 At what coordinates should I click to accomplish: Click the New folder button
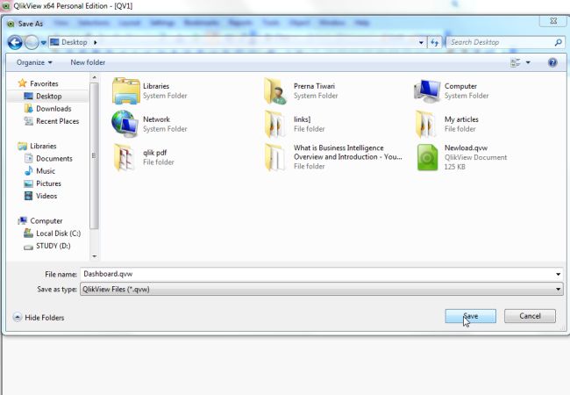[88, 62]
